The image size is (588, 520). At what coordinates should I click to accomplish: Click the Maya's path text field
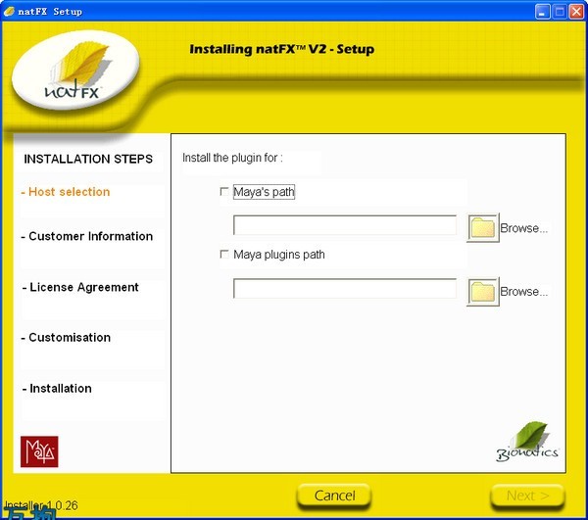344,226
